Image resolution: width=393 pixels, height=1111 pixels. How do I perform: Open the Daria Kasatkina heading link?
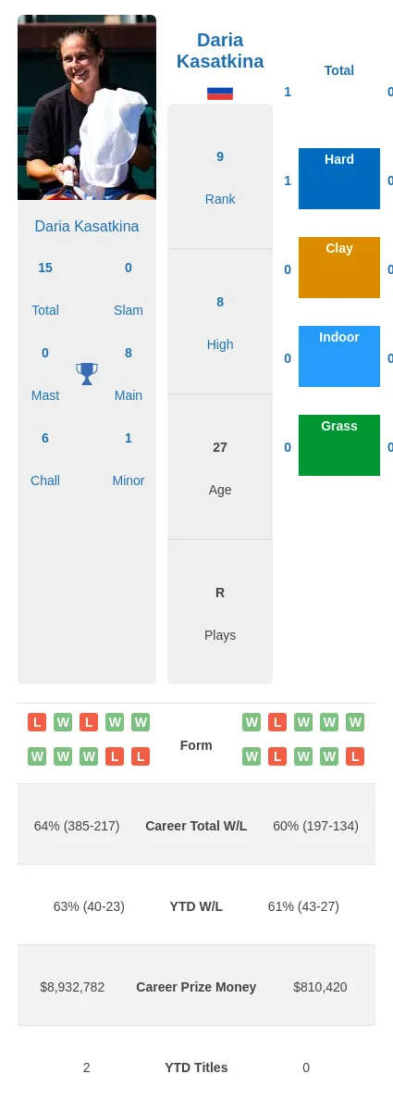click(220, 51)
